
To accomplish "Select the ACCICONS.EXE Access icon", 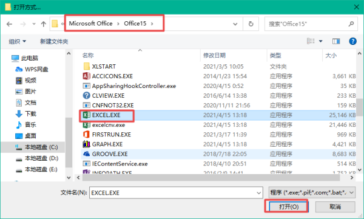I will pos(86,76).
